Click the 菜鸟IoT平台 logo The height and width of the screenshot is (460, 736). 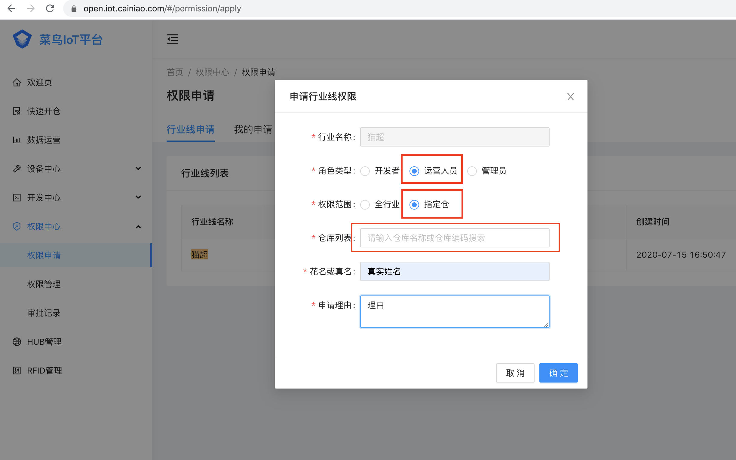pyautogui.click(x=22, y=39)
